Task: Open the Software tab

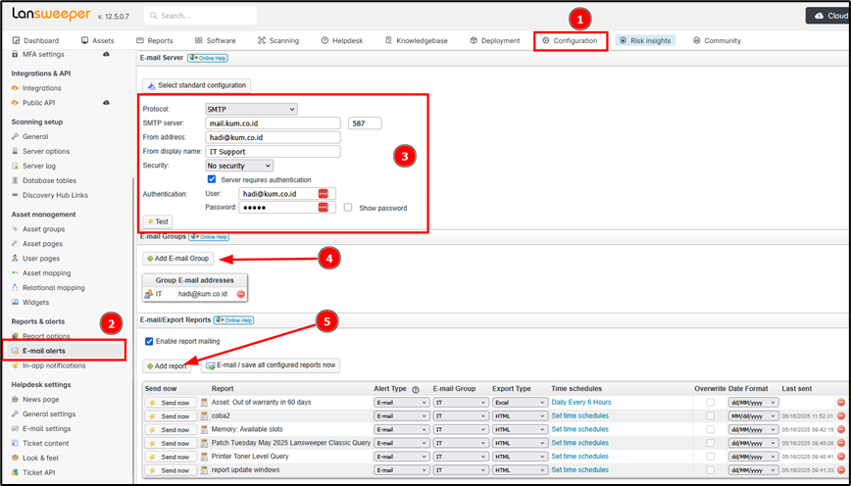Action: click(x=215, y=41)
